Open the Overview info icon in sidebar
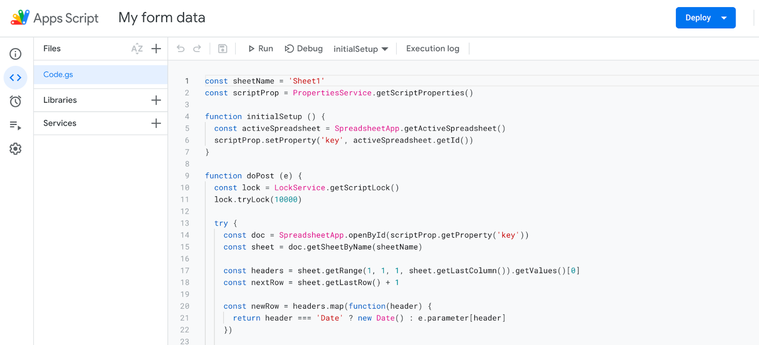The width and height of the screenshot is (759, 345). (16, 54)
